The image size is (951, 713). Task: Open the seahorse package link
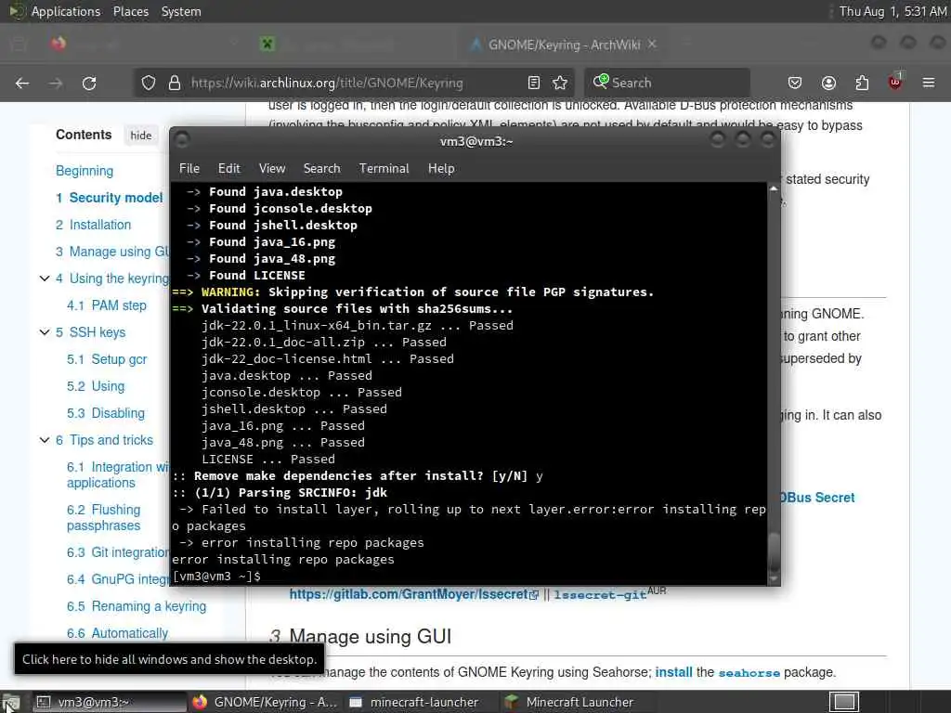click(x=749, y=672)
